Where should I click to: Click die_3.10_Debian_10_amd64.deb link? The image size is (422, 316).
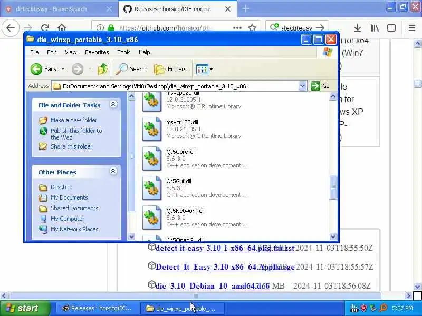(x=213, y=285)
